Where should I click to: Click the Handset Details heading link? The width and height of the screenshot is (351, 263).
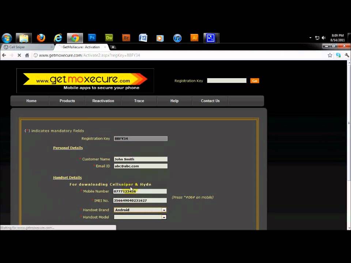tap(67, 178)
